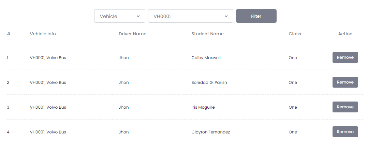Remove Iris Mcguire from the vehicle
Viewport: 368px width, 145px height.
[x=345, y=107]
